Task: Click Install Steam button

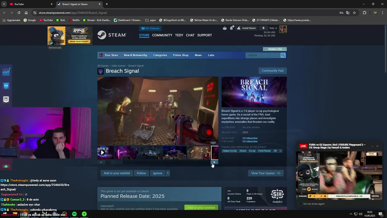Action: tap(246, 28)
